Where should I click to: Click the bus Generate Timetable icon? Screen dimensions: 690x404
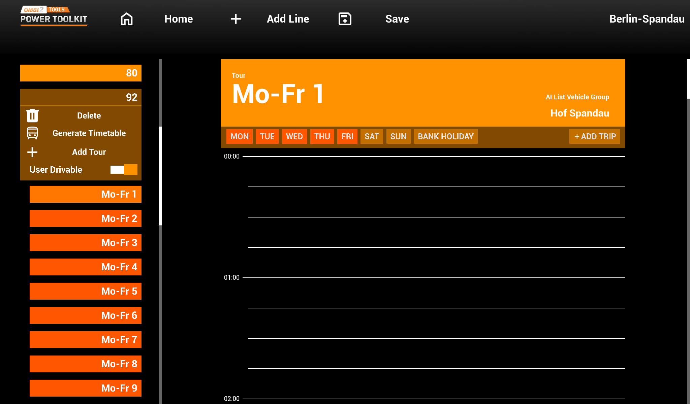(x=32, y=133)
